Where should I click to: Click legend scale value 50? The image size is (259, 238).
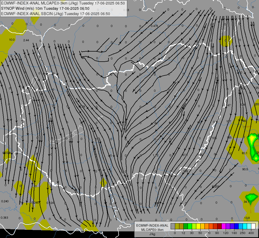click(200, 233)
